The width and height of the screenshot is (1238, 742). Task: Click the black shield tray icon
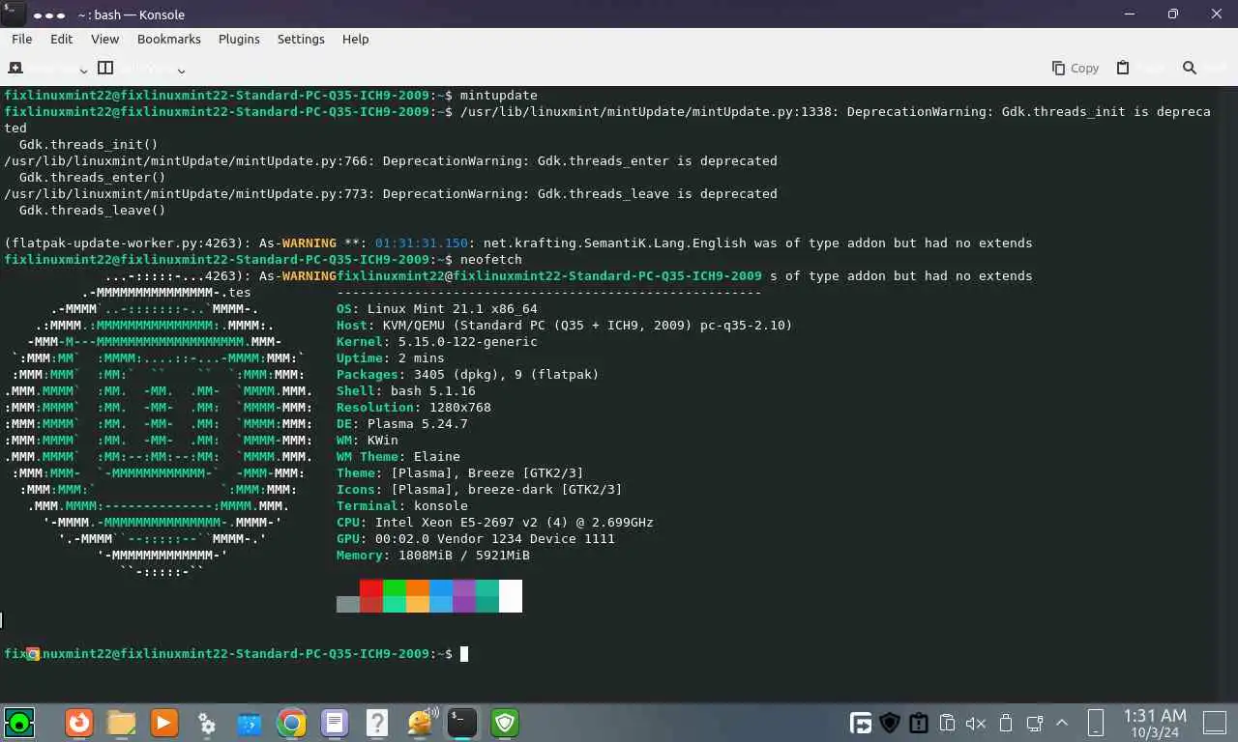[890, 723]
